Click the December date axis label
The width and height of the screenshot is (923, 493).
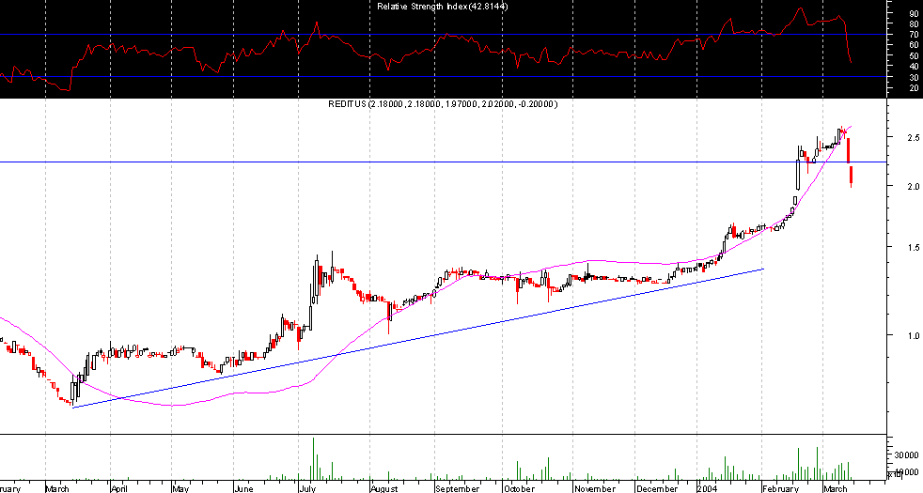click(657, 488)
